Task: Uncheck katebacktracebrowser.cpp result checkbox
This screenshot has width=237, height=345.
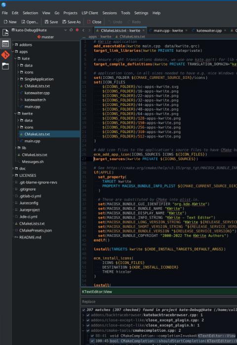Action: [x=88, y=315]
